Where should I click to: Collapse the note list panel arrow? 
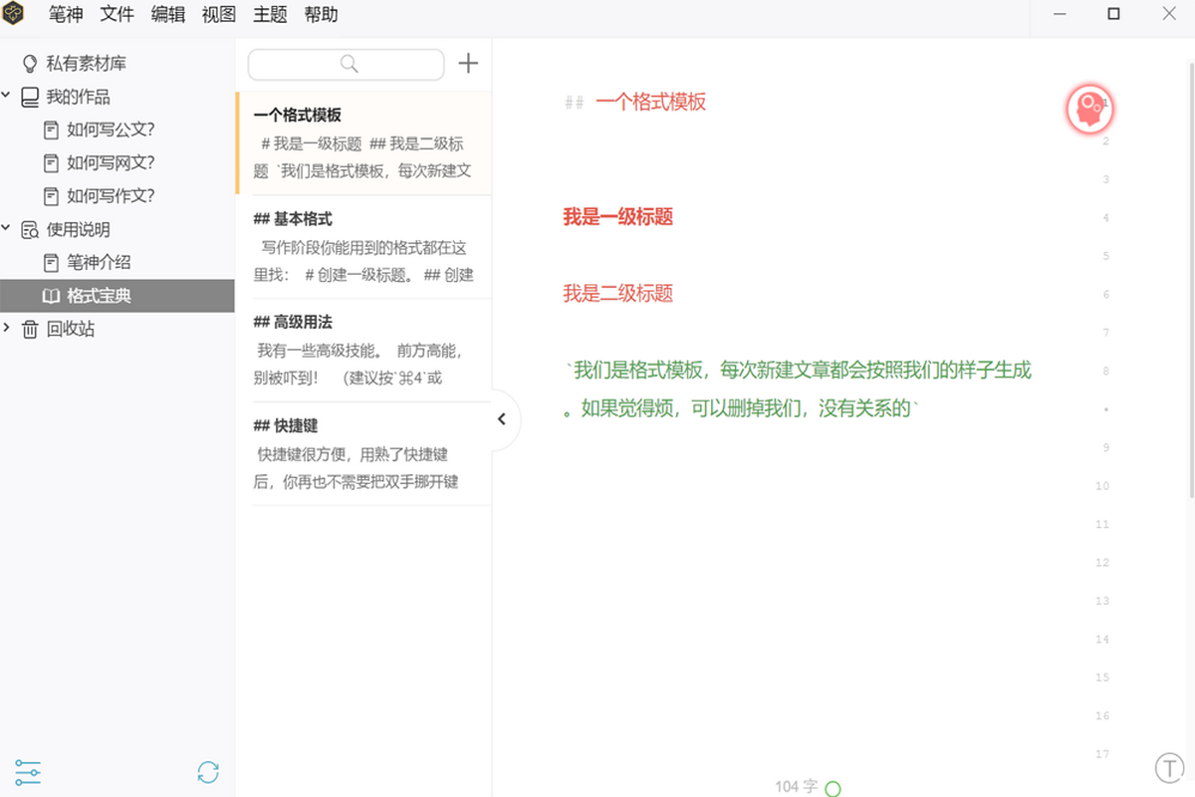502,419
